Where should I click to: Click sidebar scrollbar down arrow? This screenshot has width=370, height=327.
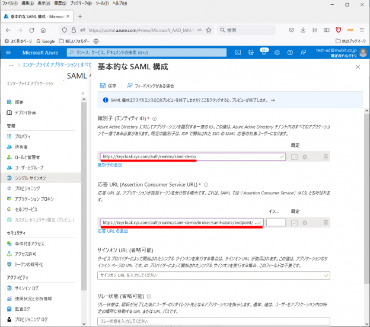[x=84, y=323]
